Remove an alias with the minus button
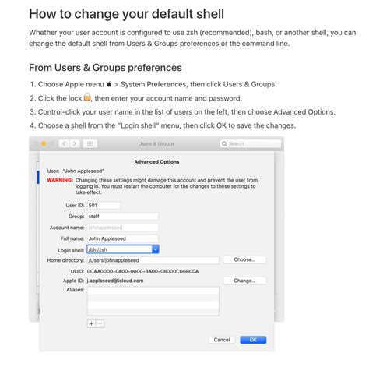 100,323
